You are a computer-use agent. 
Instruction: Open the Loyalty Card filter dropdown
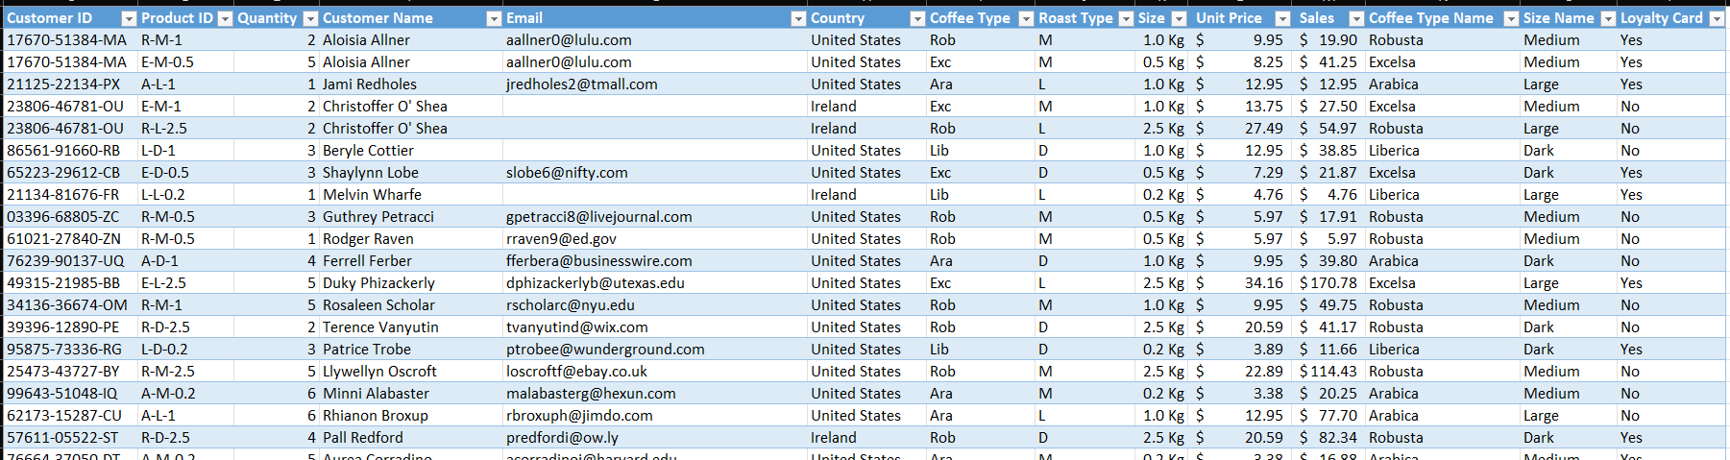(1717, 18)
